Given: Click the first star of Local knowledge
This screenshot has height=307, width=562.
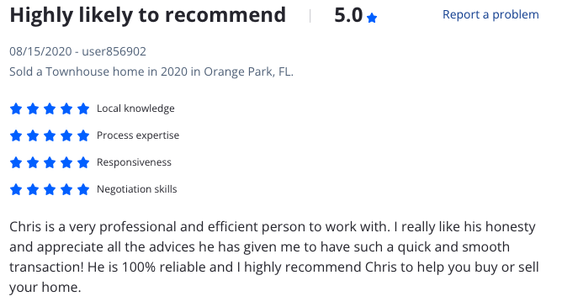Looking at the screenshot, I should [16, 109].
